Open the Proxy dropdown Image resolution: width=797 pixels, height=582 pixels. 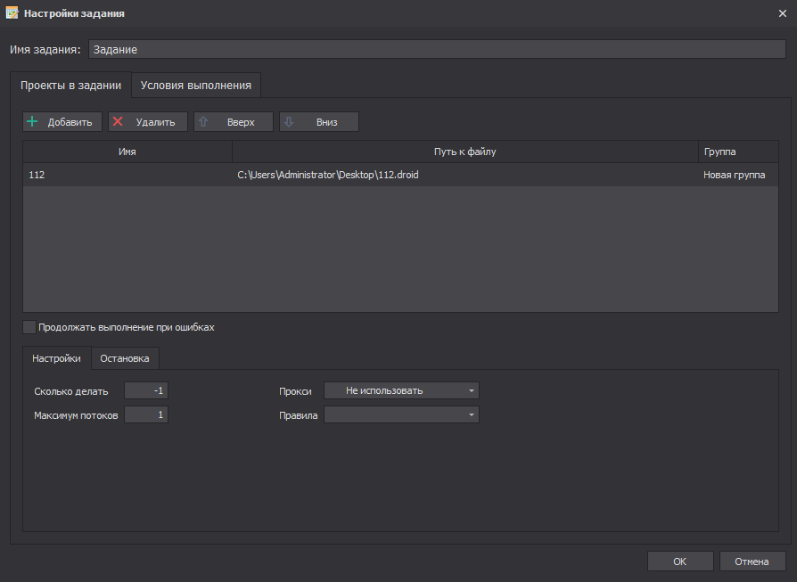point(401,390)
